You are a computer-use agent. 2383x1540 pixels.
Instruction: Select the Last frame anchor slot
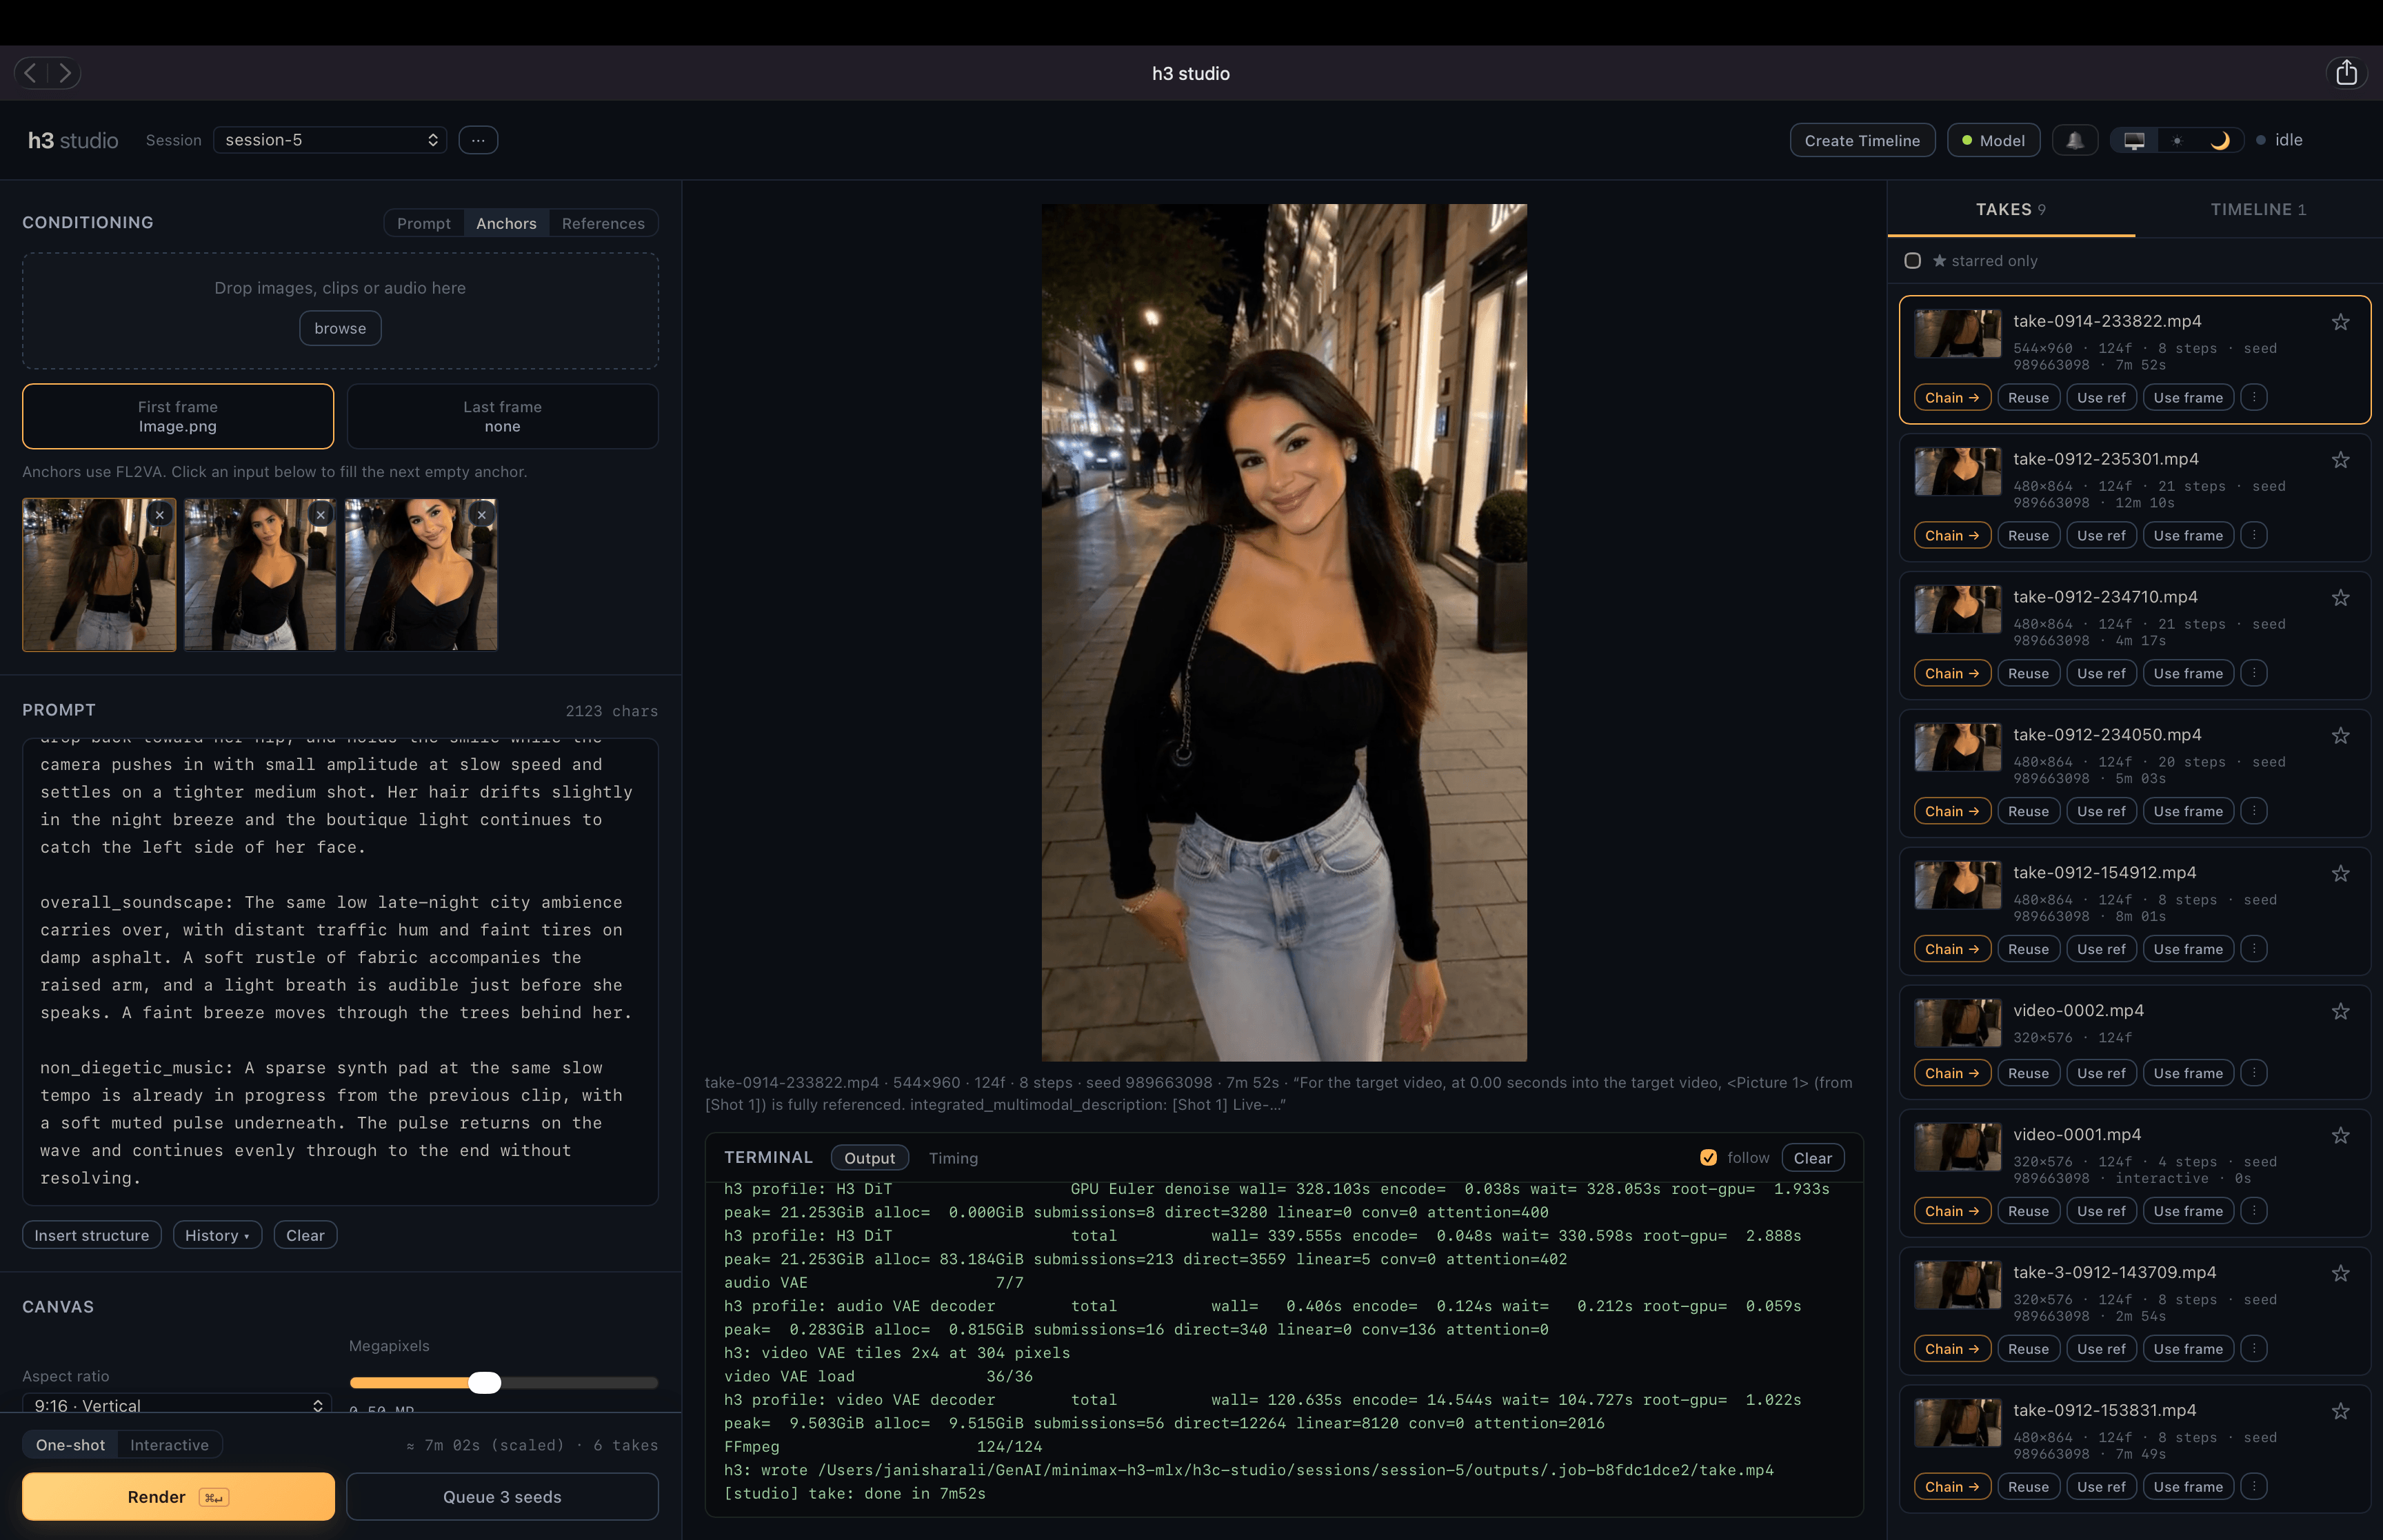click(502, 417)
